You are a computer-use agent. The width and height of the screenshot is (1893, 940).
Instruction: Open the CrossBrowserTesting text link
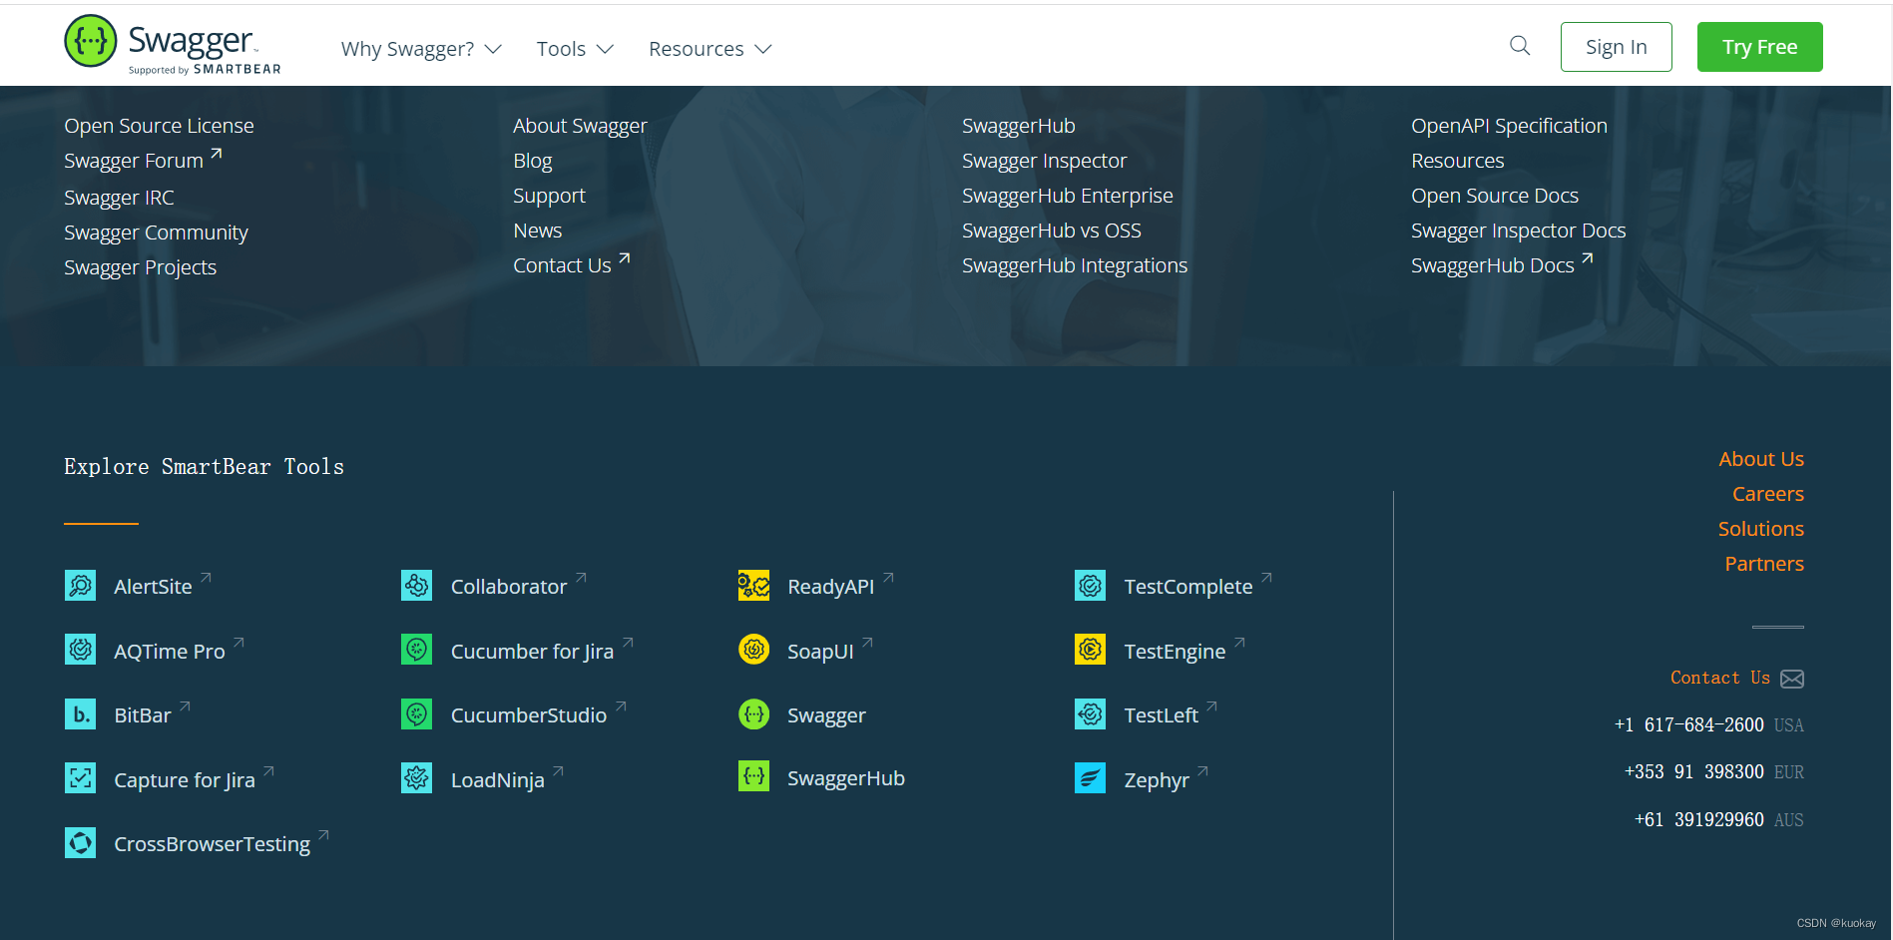coord(213,844)
